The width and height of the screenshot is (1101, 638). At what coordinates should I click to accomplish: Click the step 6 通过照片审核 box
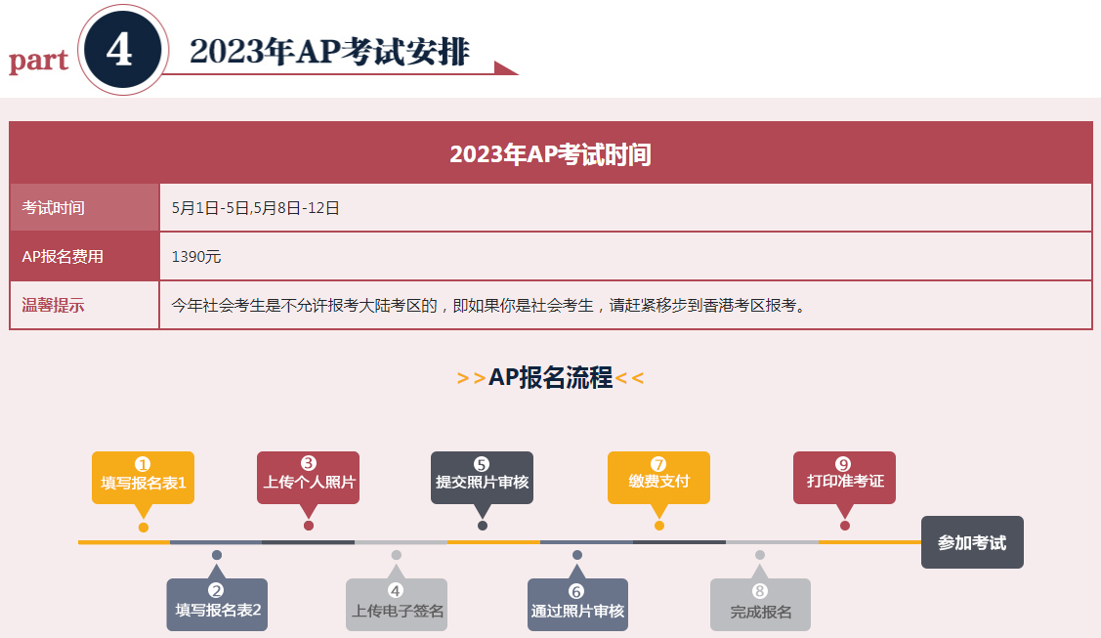click(x=578, y=605)
